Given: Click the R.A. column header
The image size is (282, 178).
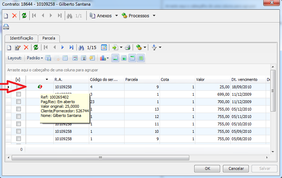Looking at the screenshot, I should coord(71,79).
